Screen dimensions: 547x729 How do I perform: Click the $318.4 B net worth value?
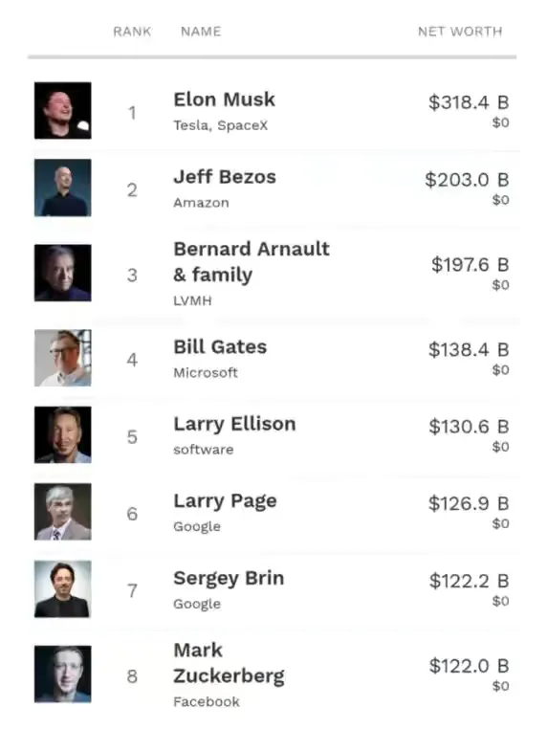(469, 102)
